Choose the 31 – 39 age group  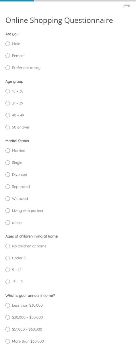[8, 103]
